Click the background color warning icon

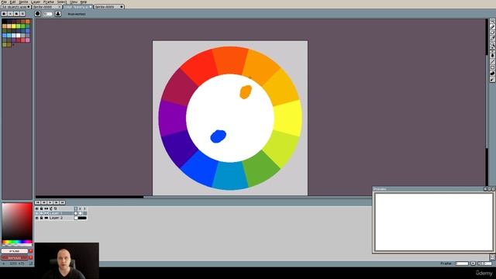31,257
